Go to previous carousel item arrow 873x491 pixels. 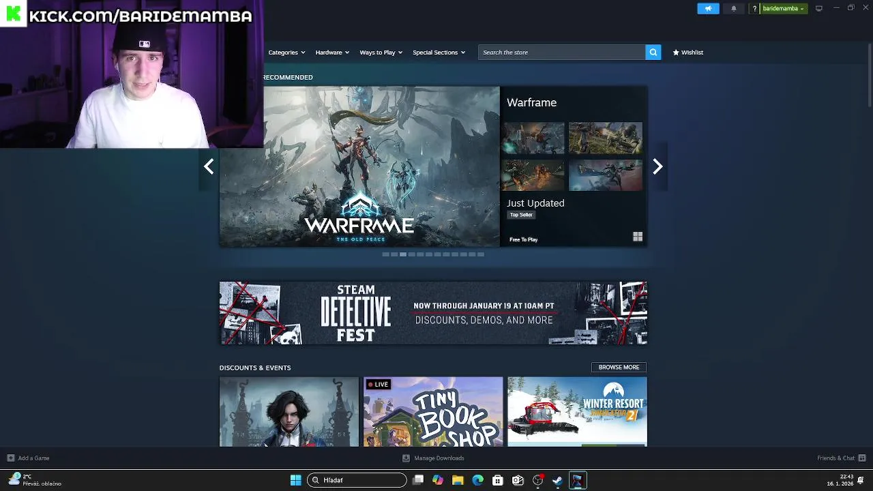pyautogui.click(x=209, y=166)
